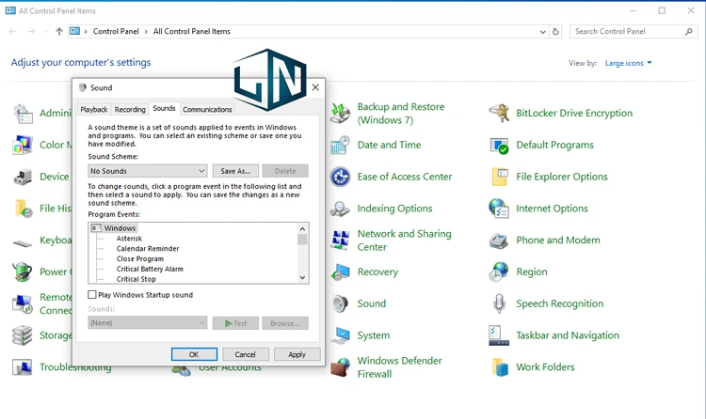Open the Devices and Printers icon
Screen dimensions: 706x419
(x=22, y=177)
